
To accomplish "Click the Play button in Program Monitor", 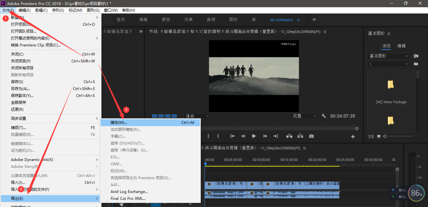I will point(254,136).
